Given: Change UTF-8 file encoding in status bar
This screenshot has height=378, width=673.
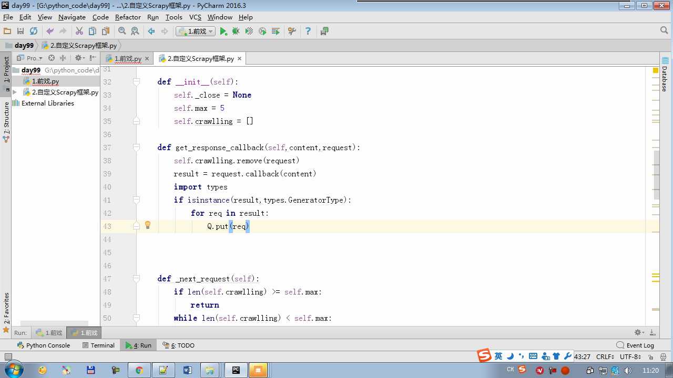Looking at the screenshot, I should click(x=630, y=356).
